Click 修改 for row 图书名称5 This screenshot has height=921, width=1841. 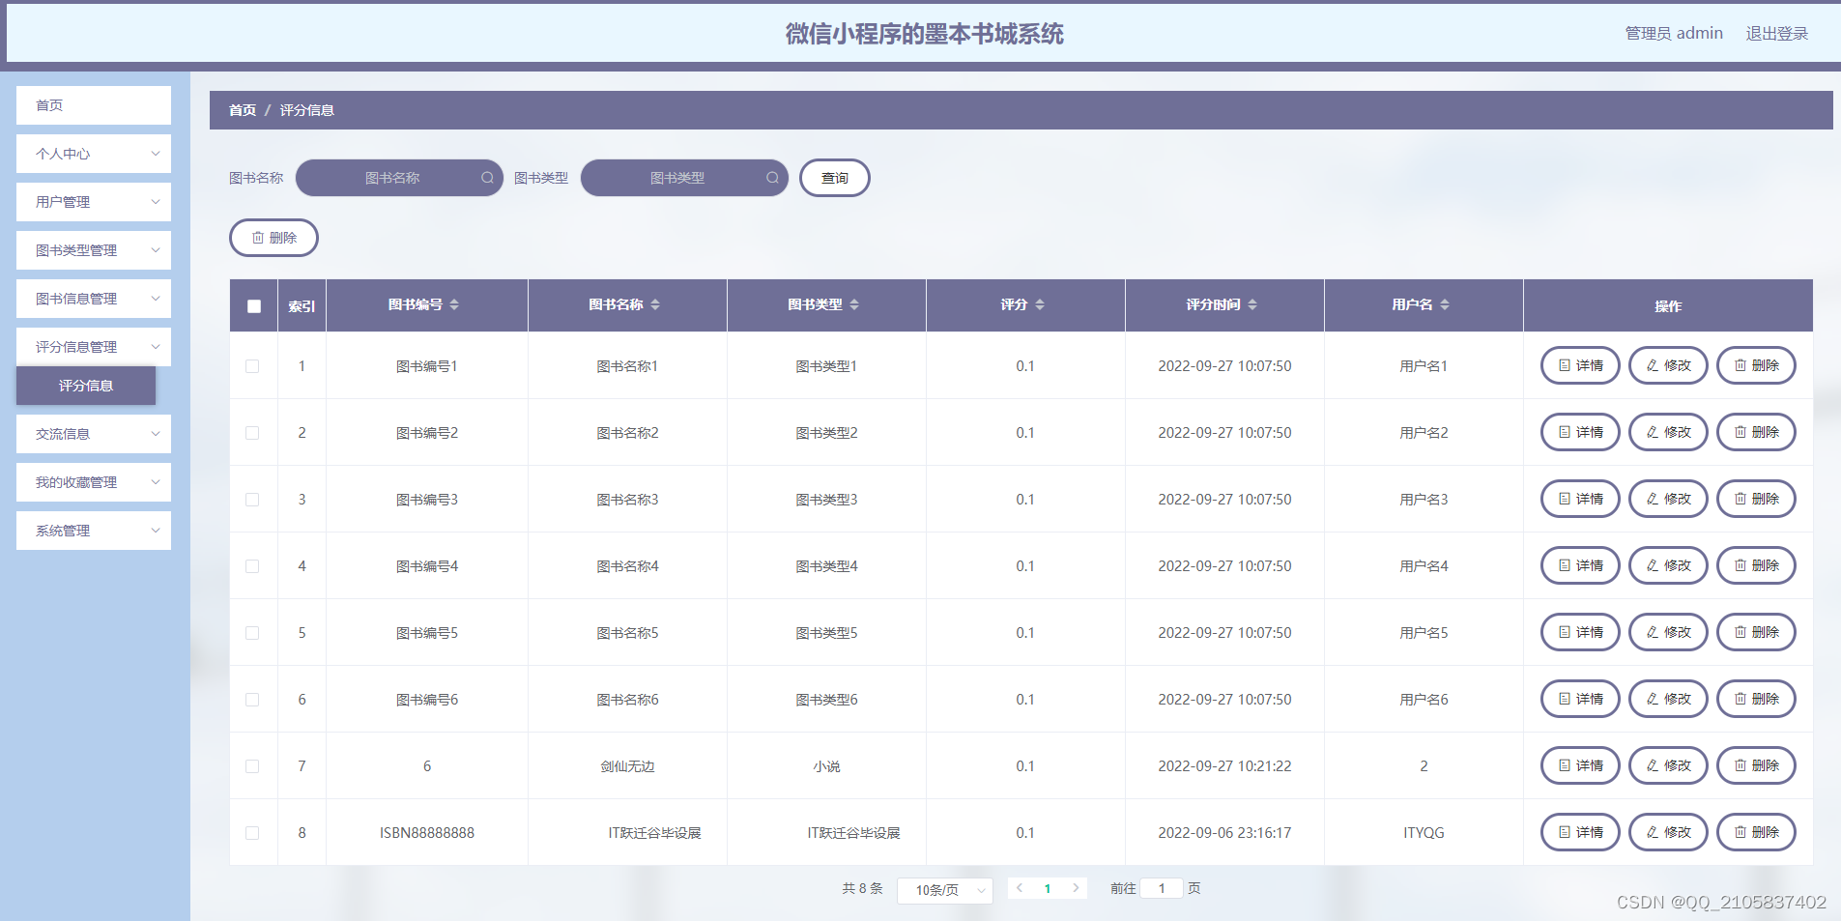tap(1668, 632)
